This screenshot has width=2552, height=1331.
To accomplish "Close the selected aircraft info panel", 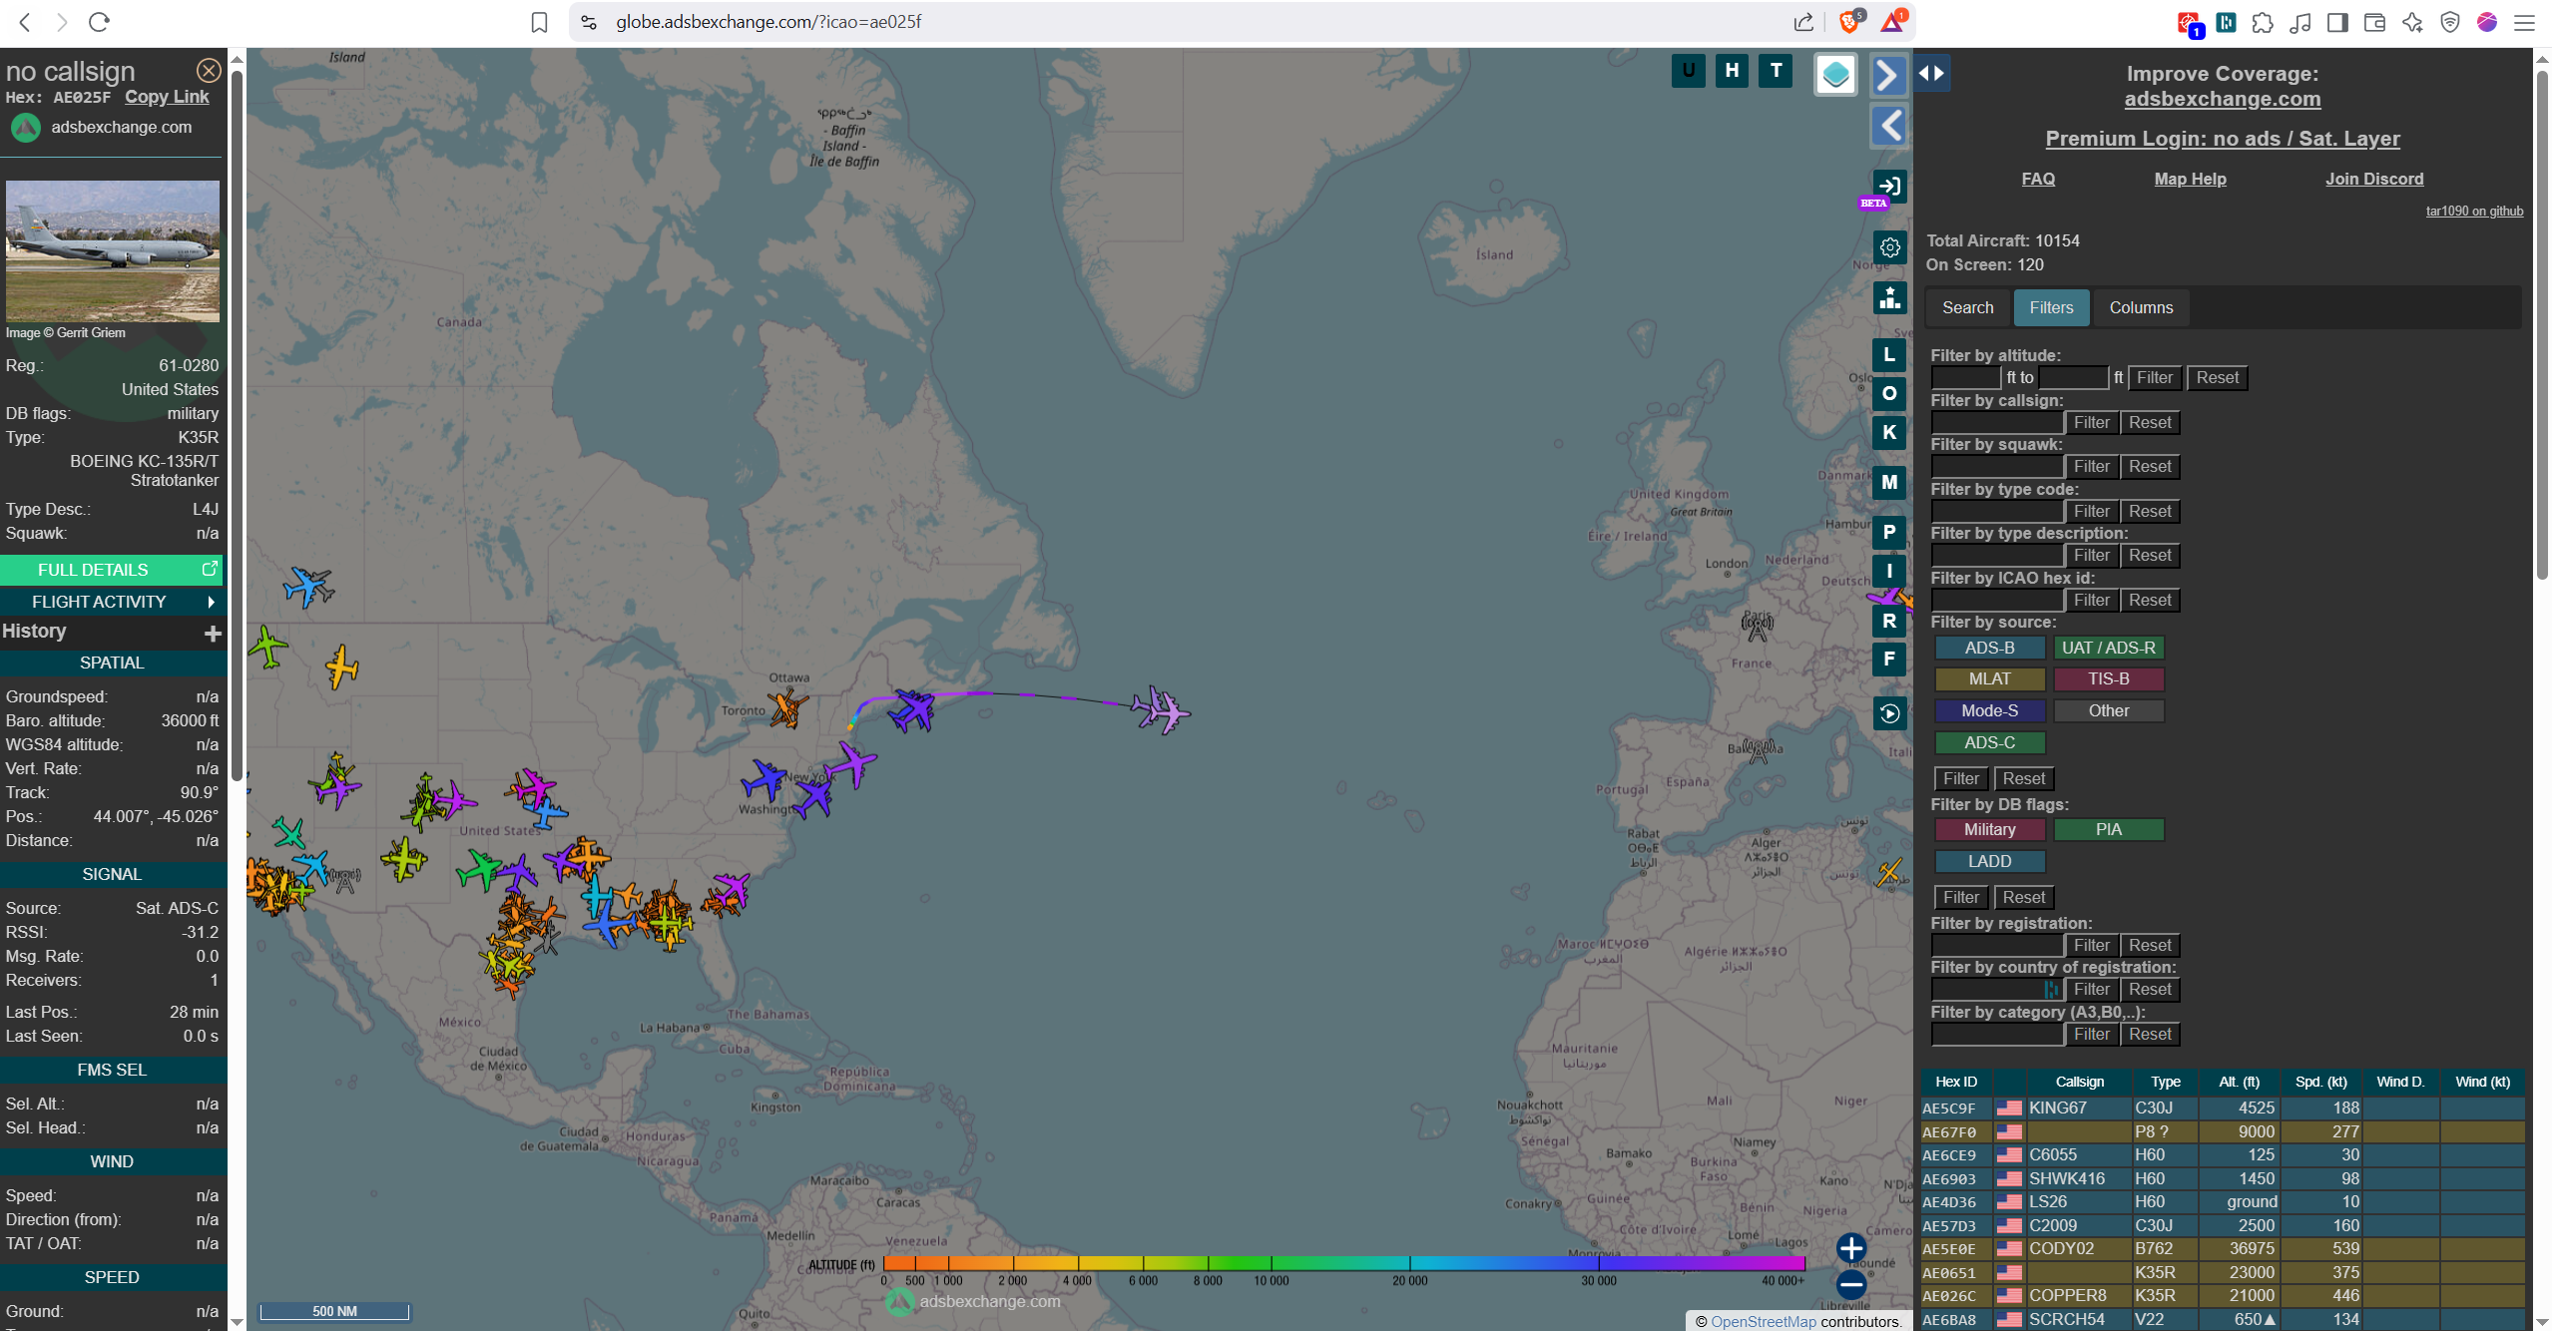I will pyautogui.click(x=209, y=70).
